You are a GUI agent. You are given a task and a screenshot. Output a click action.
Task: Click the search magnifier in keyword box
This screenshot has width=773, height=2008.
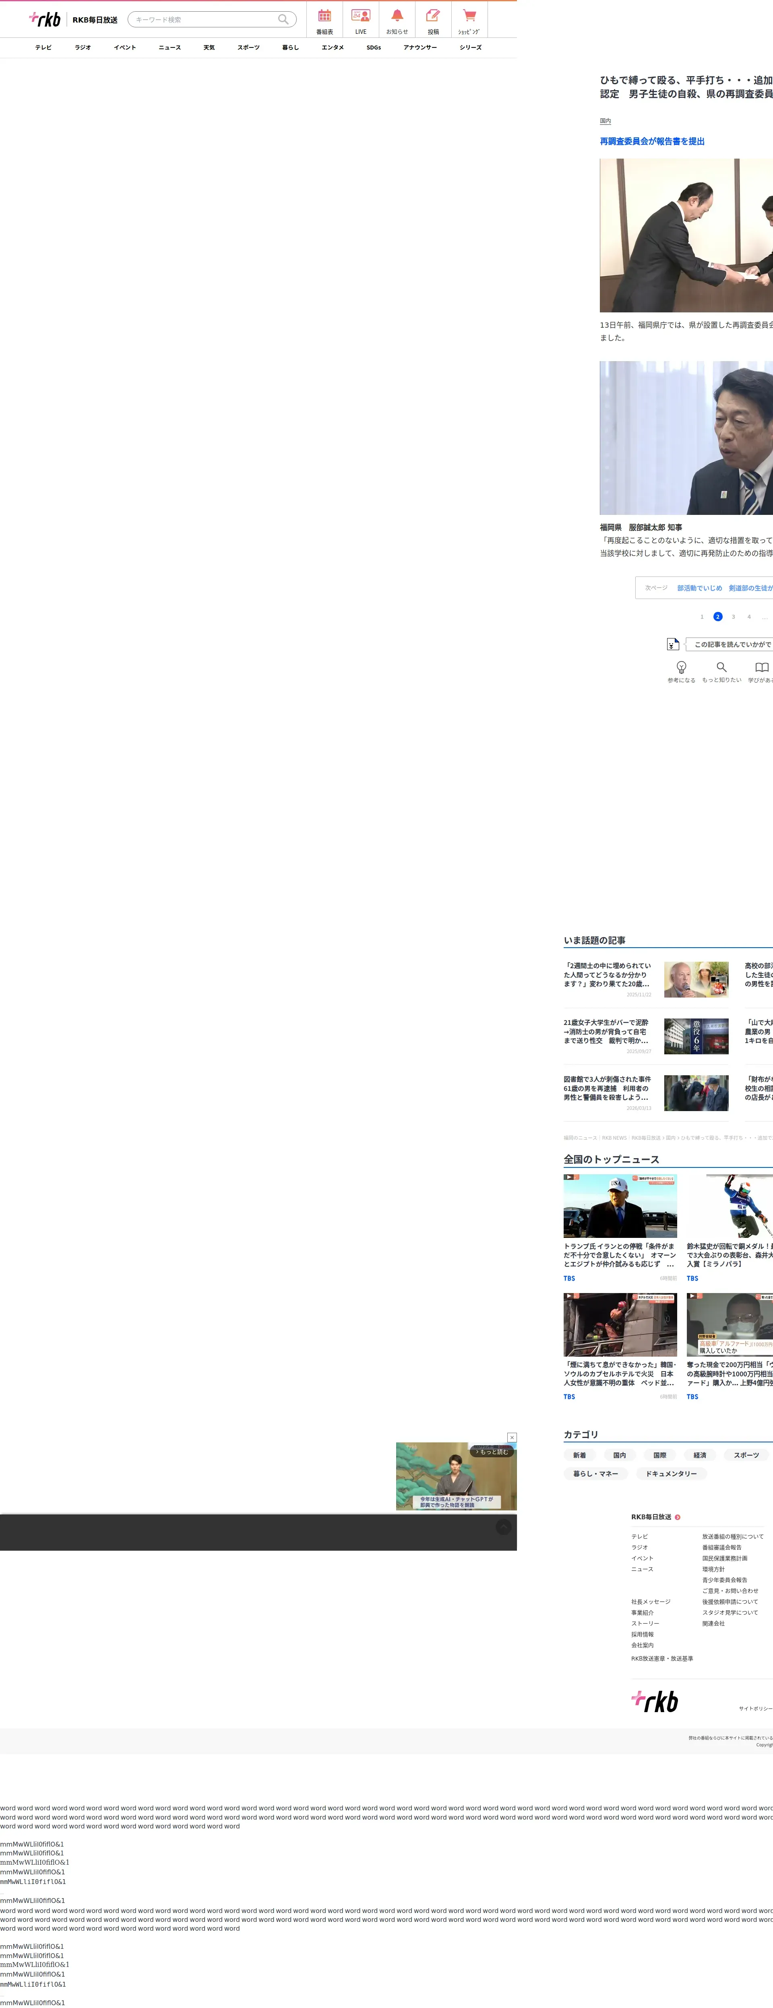[x=284, y=19]
